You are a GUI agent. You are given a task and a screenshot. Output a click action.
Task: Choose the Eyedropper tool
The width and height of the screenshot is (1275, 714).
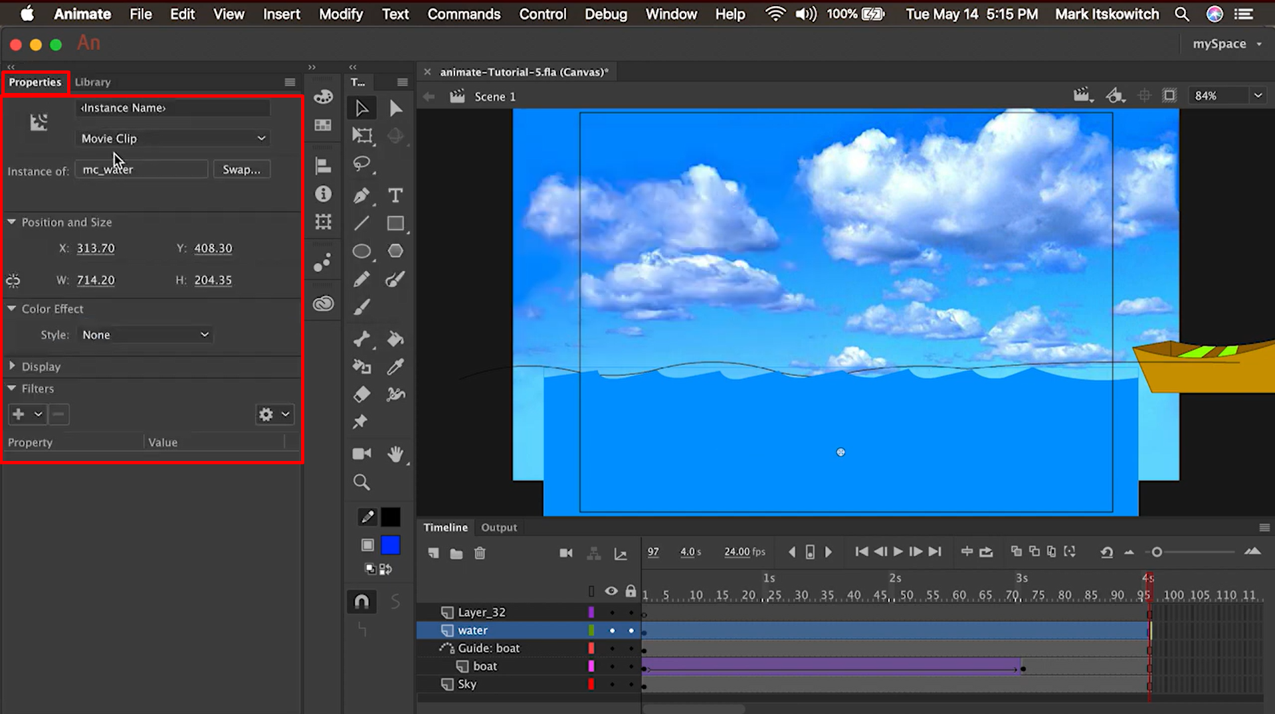pos(396,366)
